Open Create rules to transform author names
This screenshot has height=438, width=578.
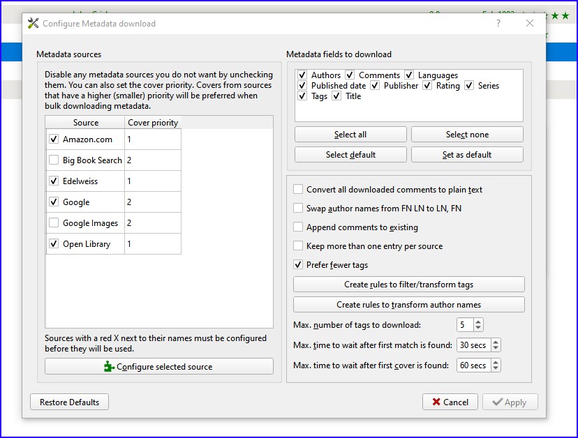pyautogui.click(x=409, y=305)
